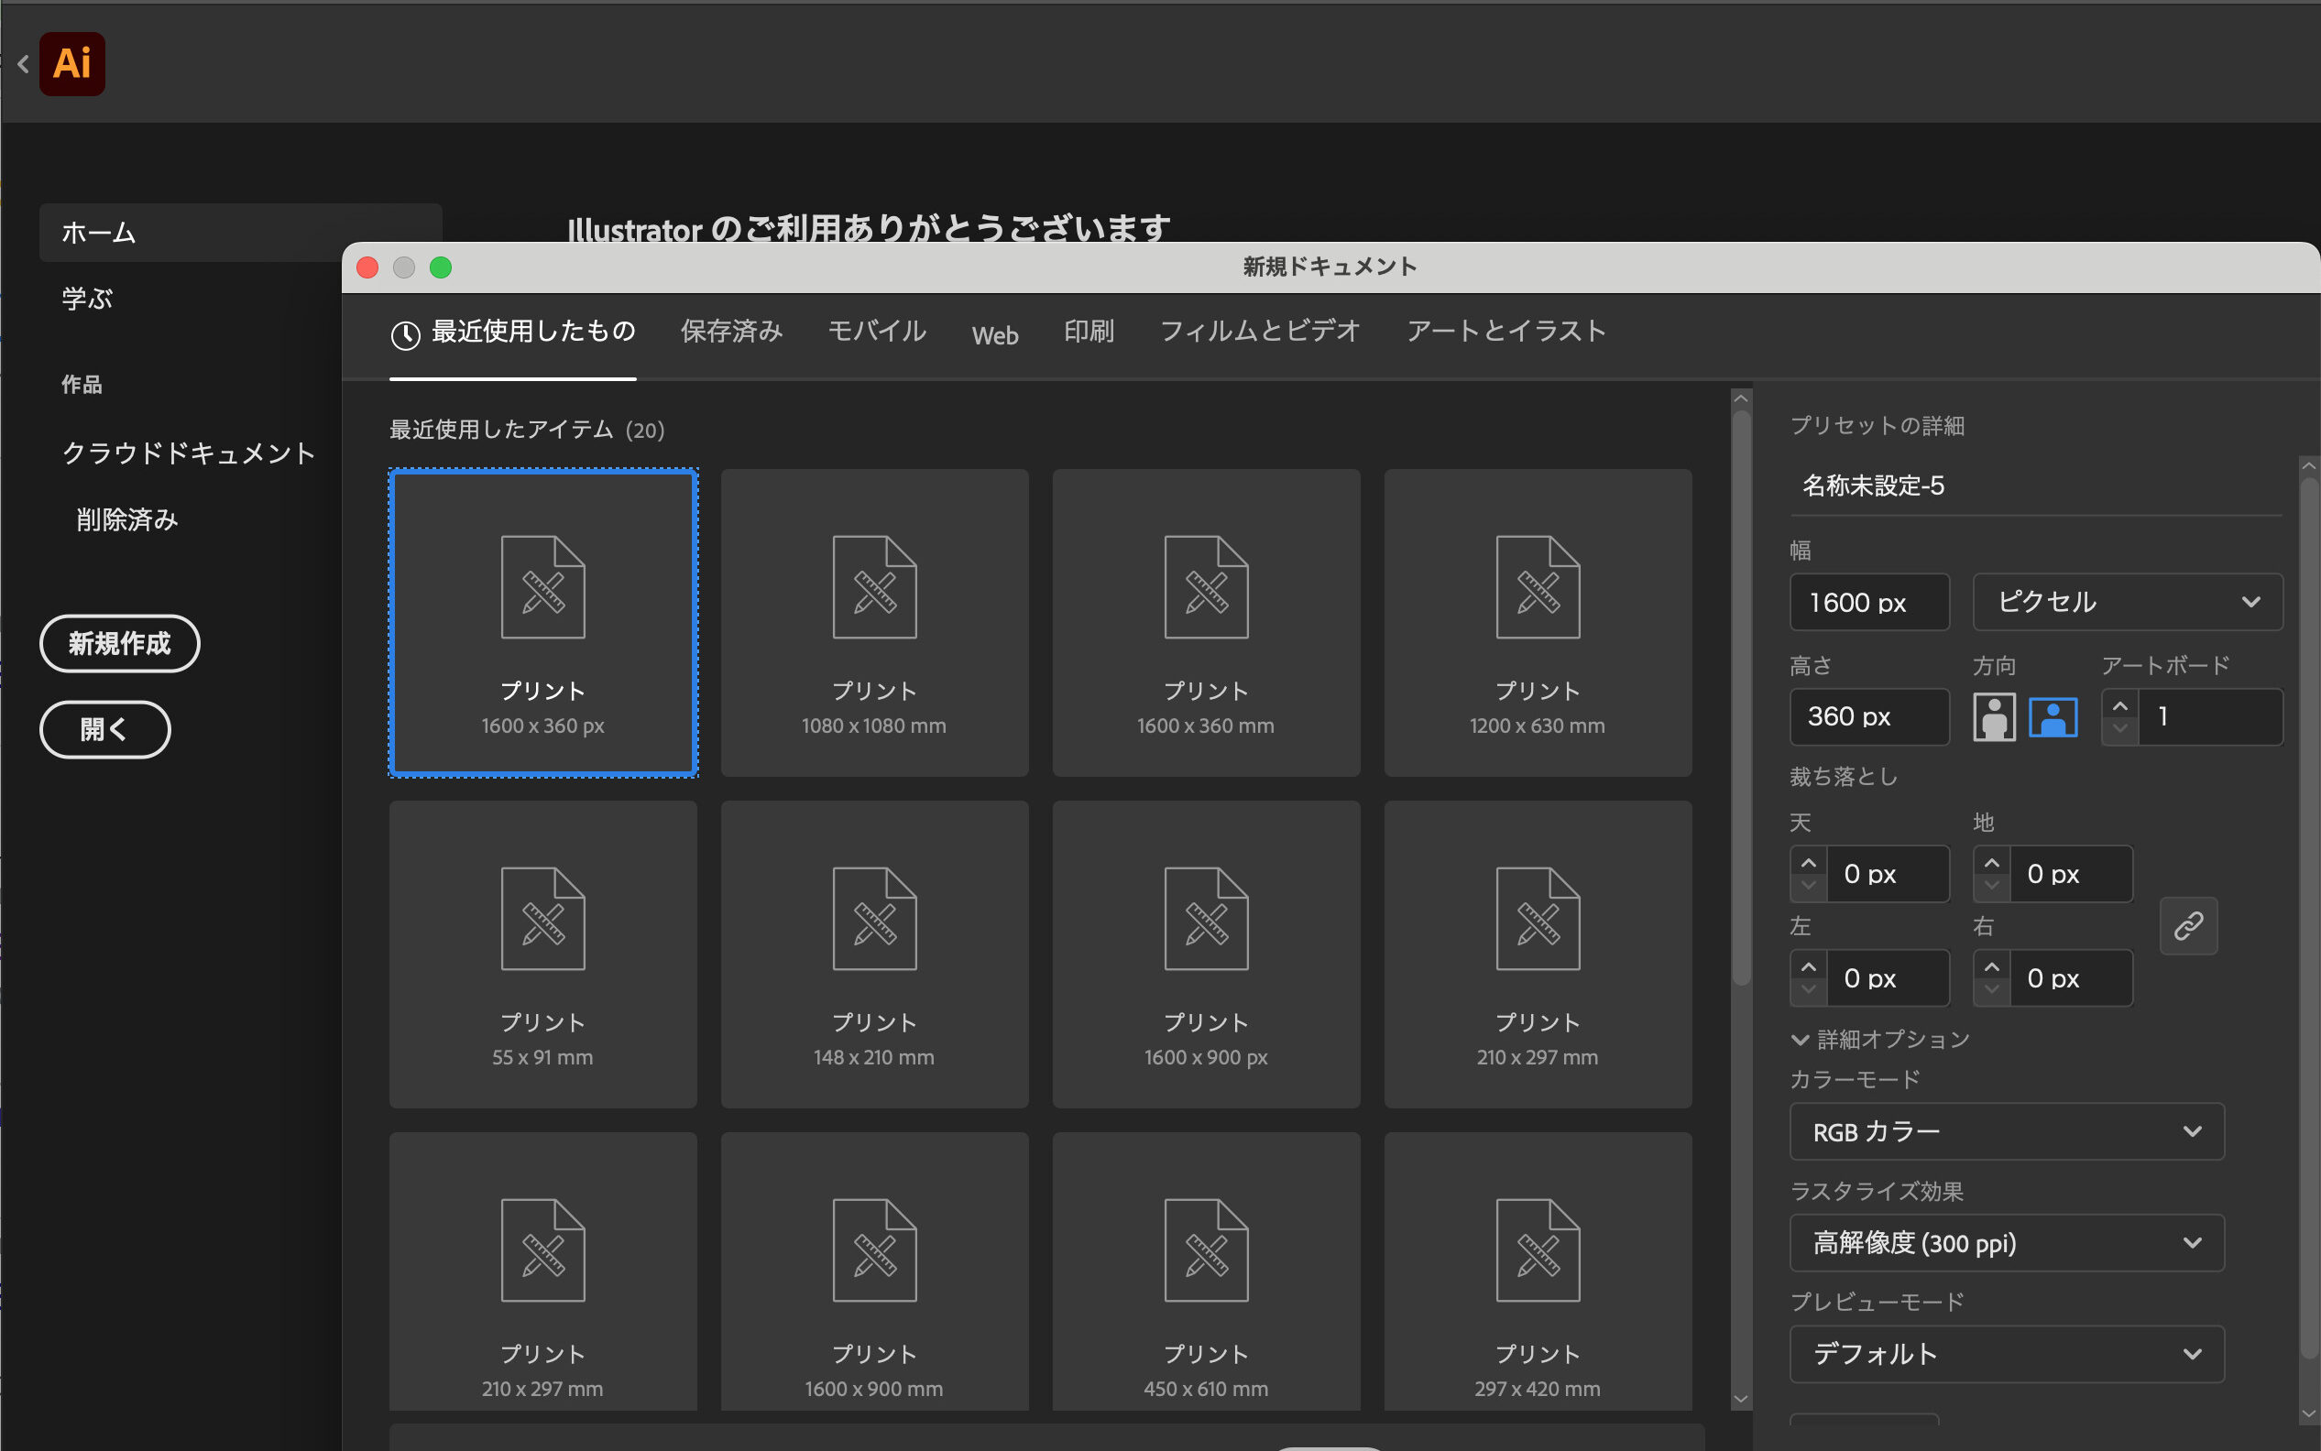Open the 高解像度 (300 ppi) raster dropdown

pos(2006,1243)
